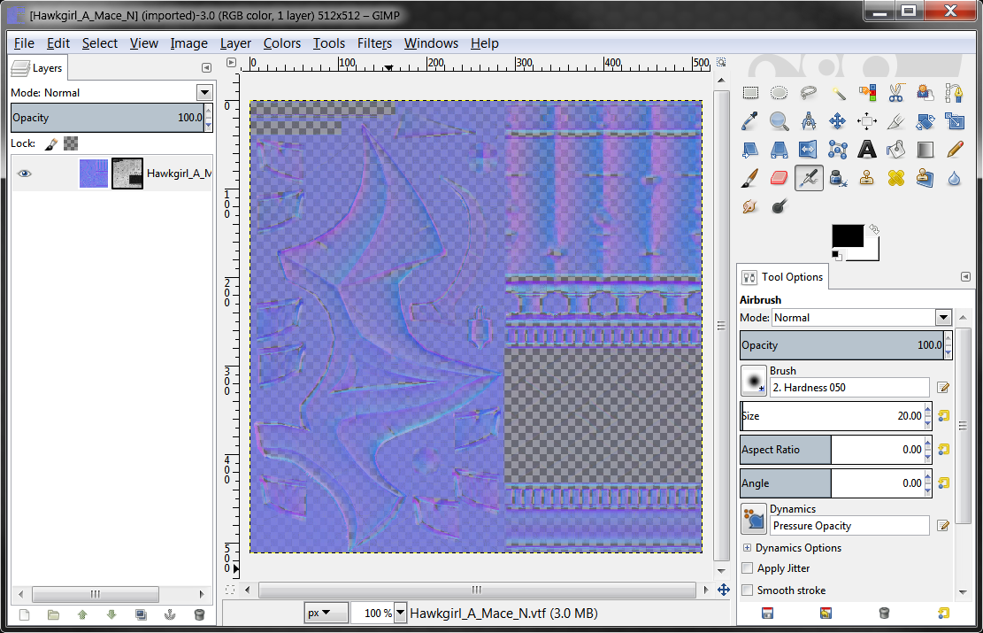Select the Scissors Select tool
Image resolution: width=983 pixels, height=633 pixels.
896,93
